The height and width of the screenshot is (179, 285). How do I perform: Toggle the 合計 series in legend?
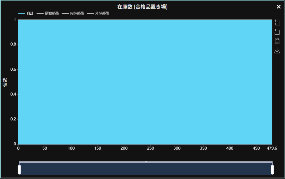point(26,13)
